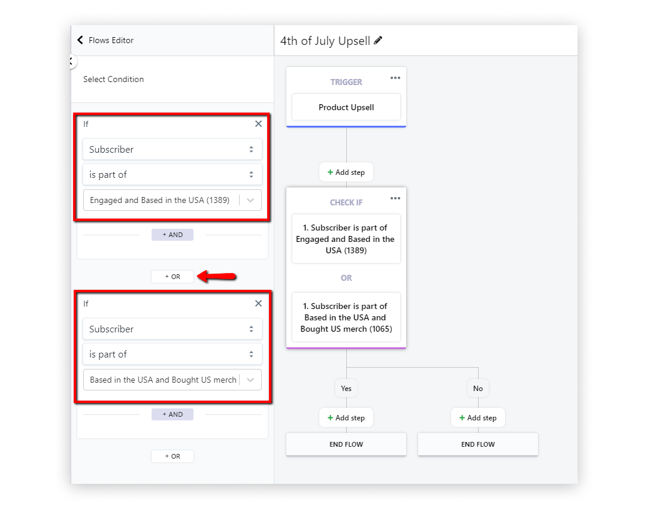Remove the second If condition with X
Image resolution: width=647 pixels, height=509 pixels.
click(258, 304)
